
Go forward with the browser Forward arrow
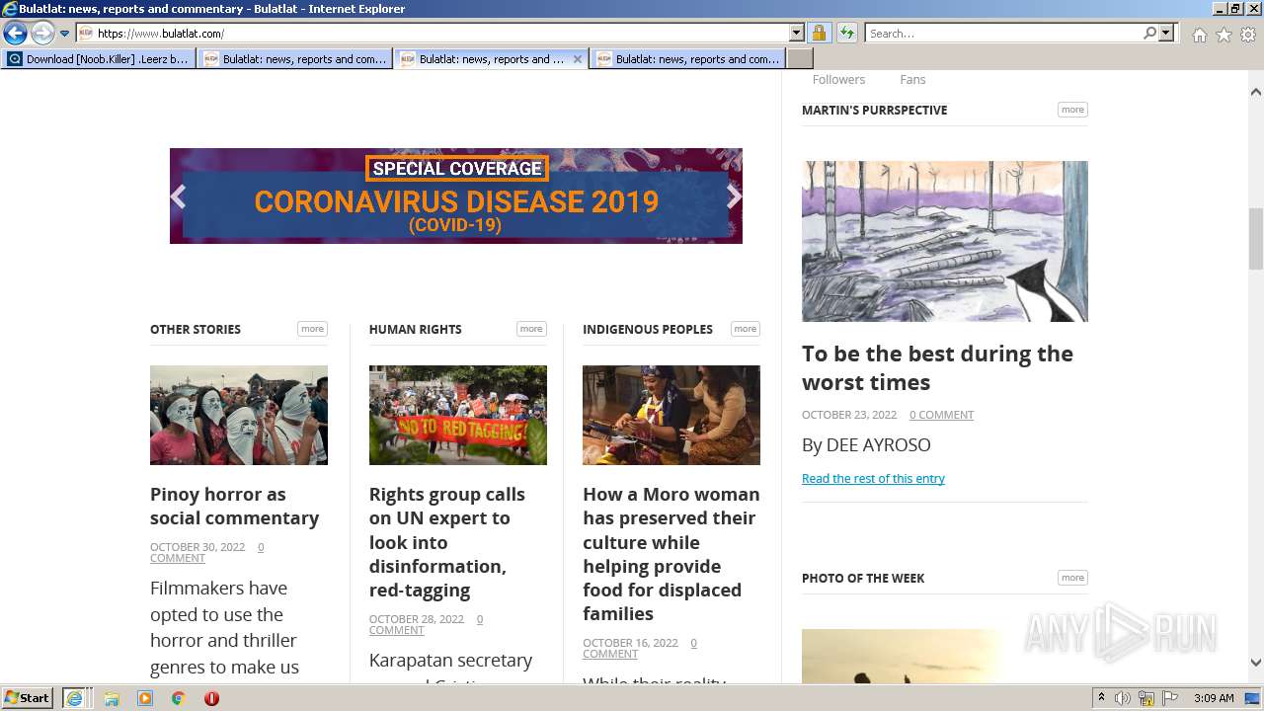click(42, 34)
